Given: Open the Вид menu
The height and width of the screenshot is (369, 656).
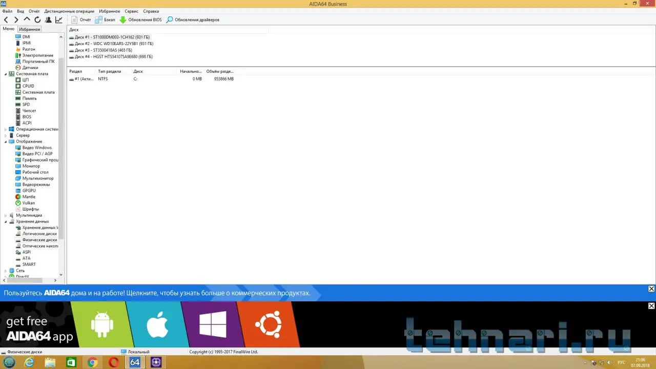Looking at the screenshot, I should coord(20,11).
